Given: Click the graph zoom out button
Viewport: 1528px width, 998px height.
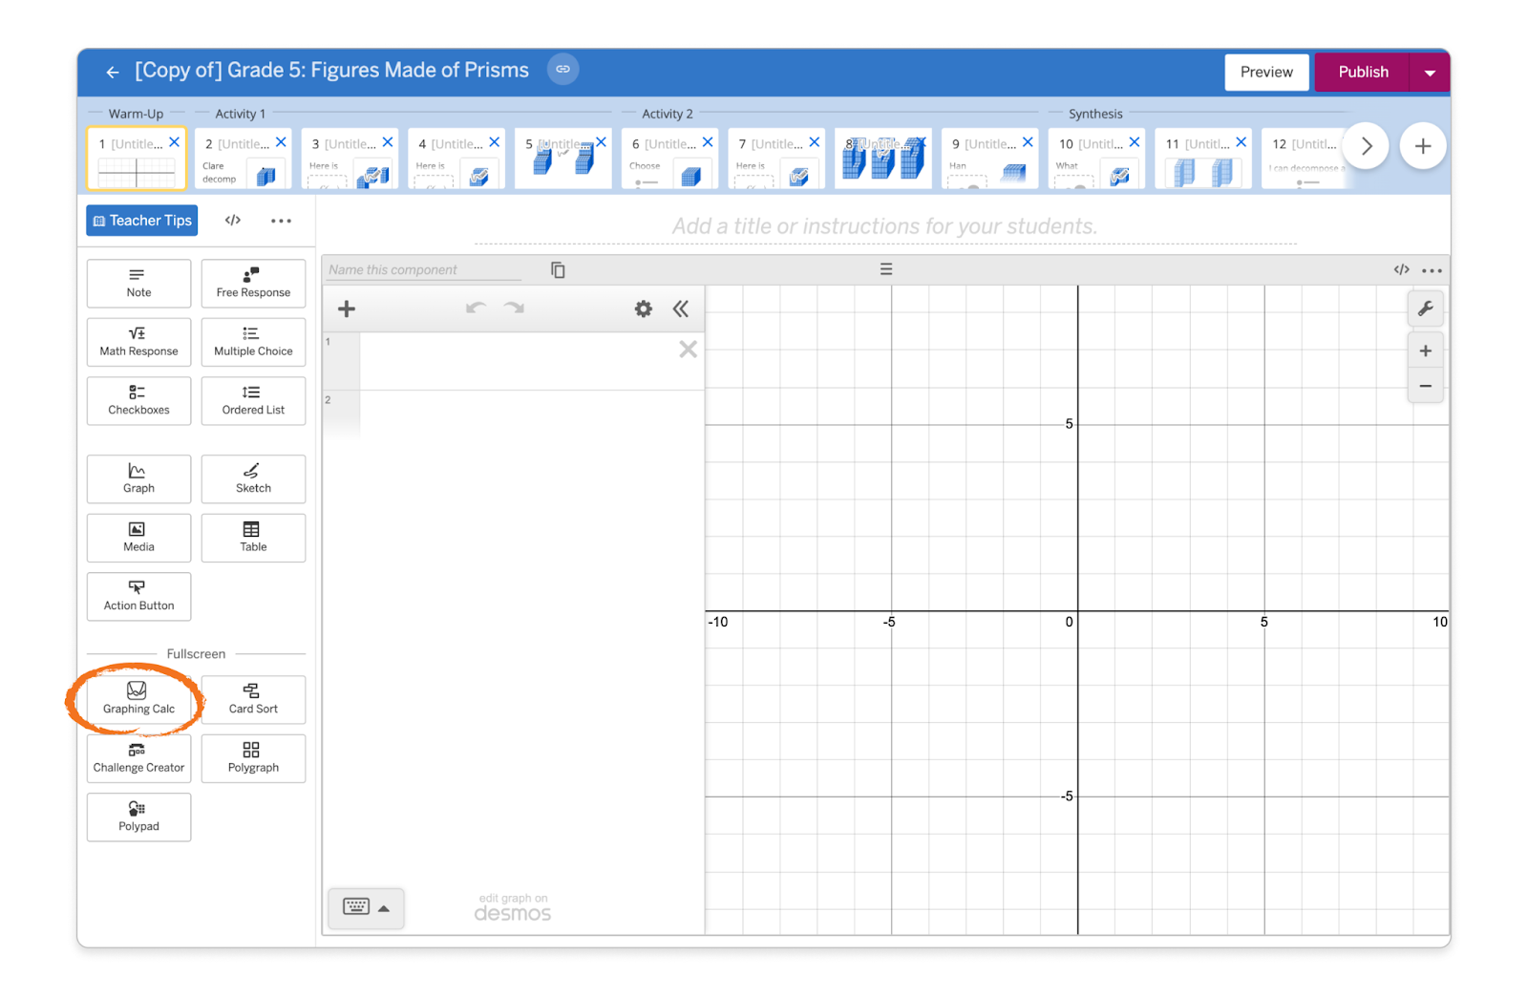Looking at the screenshot, I should (1425, 386).
